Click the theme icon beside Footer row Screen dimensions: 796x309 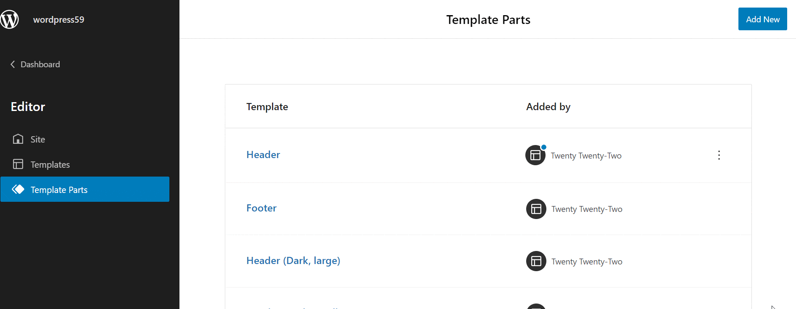[536, 209]
